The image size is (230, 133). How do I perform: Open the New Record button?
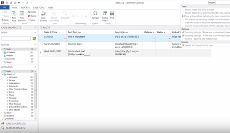pyautogui.click(x=22, y=16)
